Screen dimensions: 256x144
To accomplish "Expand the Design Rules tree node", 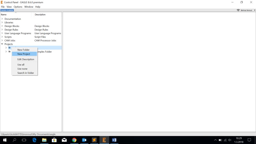I will point(2,29).
